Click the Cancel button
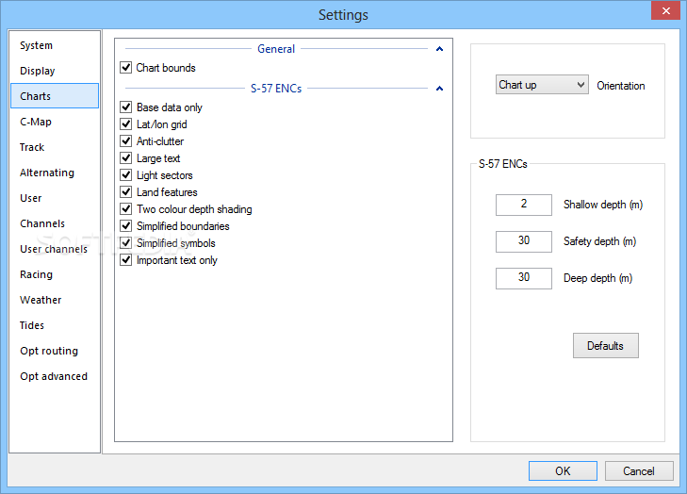Image resolution: width=687 pixels, height=494 pixels. click(639, 470)
